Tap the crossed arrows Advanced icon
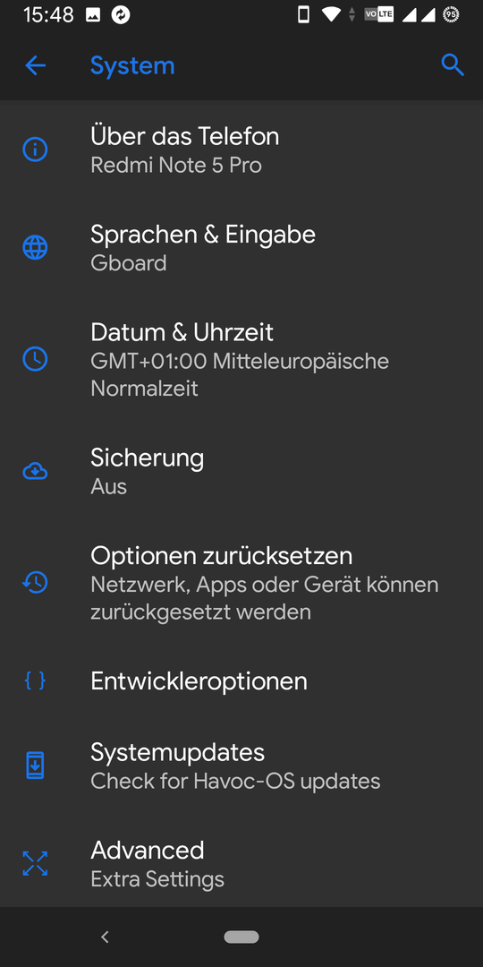 pos(35,863)
